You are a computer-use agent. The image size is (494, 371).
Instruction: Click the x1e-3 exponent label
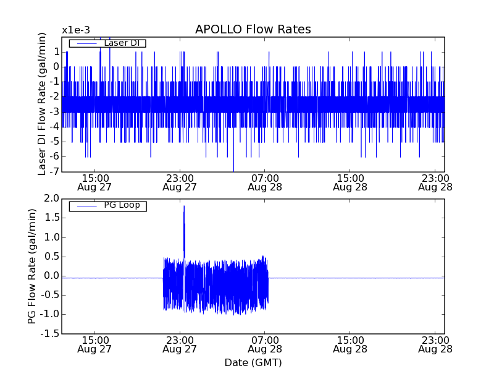[75, 30]
